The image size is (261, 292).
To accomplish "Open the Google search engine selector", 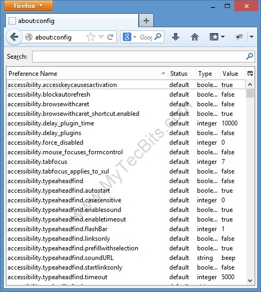I will [x=130, y=37].
